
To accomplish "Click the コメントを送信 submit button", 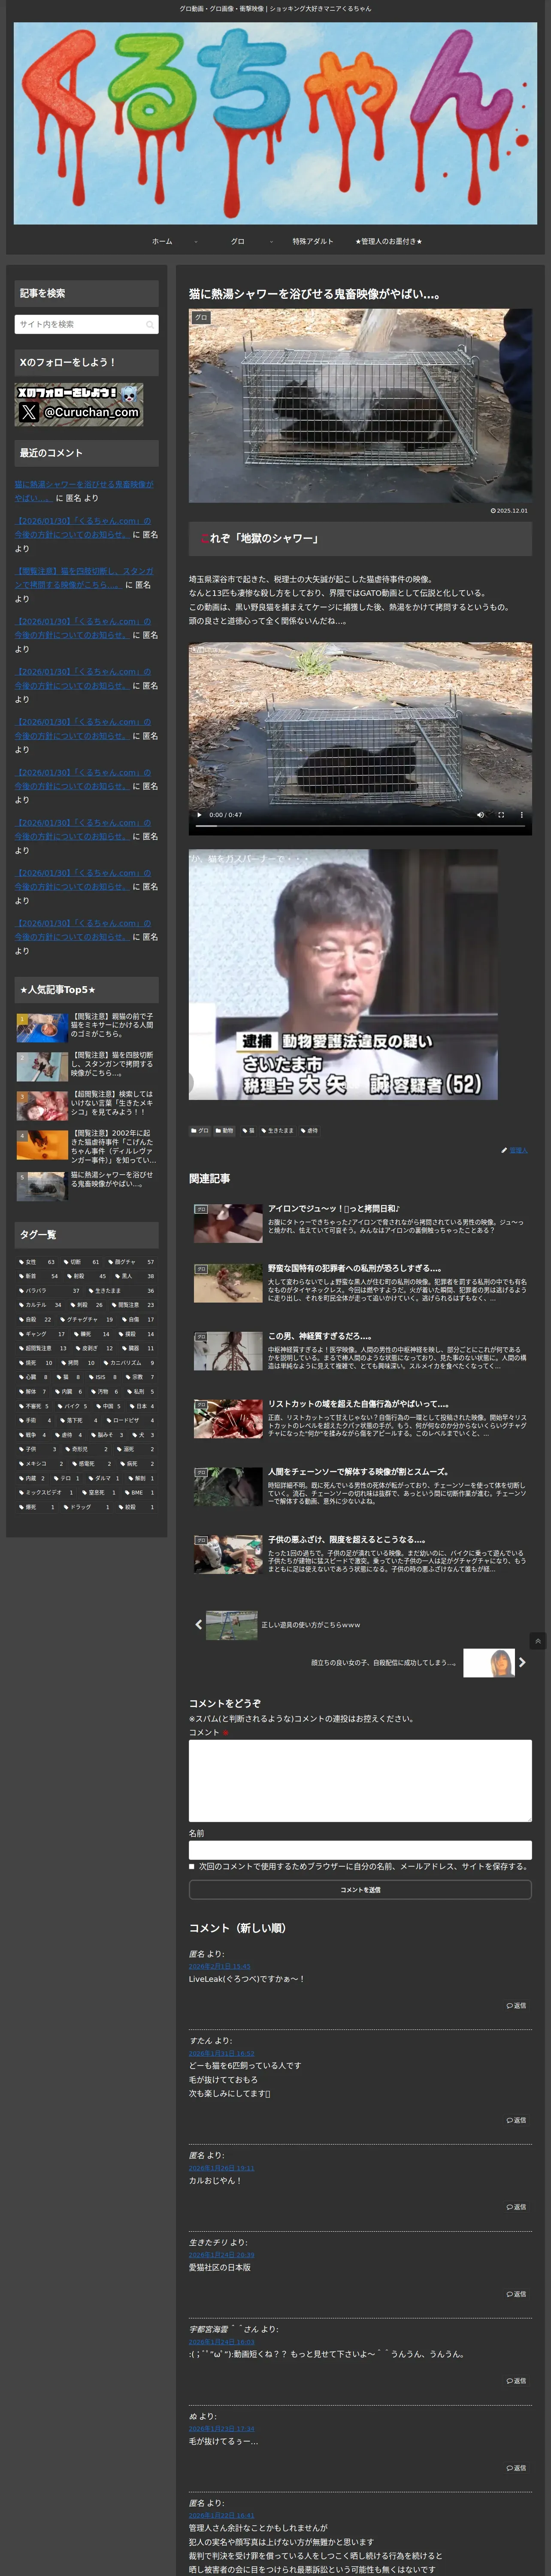I will coord(360,1890).
